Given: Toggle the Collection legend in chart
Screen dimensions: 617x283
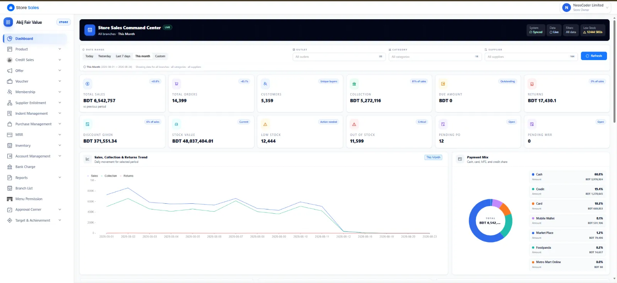Looking at the screenshot, I should tap(109, 176).
